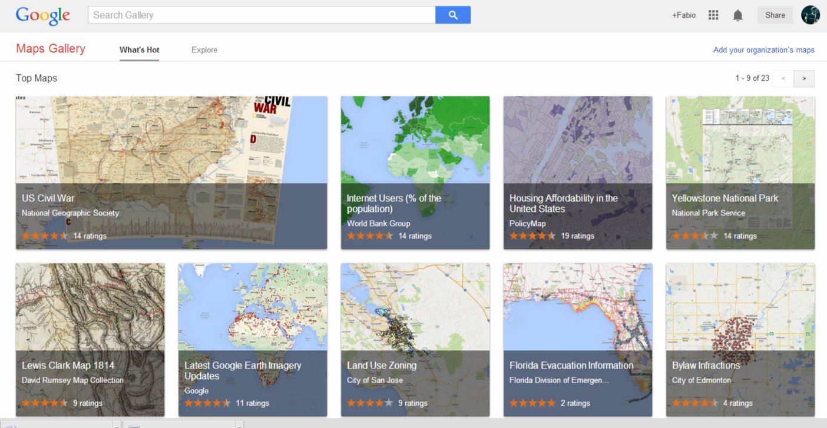
Task: Click the Maps Gallery title
Action: tap(51, 49)
